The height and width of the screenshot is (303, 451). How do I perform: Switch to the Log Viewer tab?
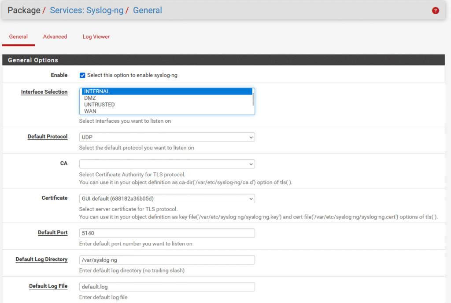tap(96, 37)
